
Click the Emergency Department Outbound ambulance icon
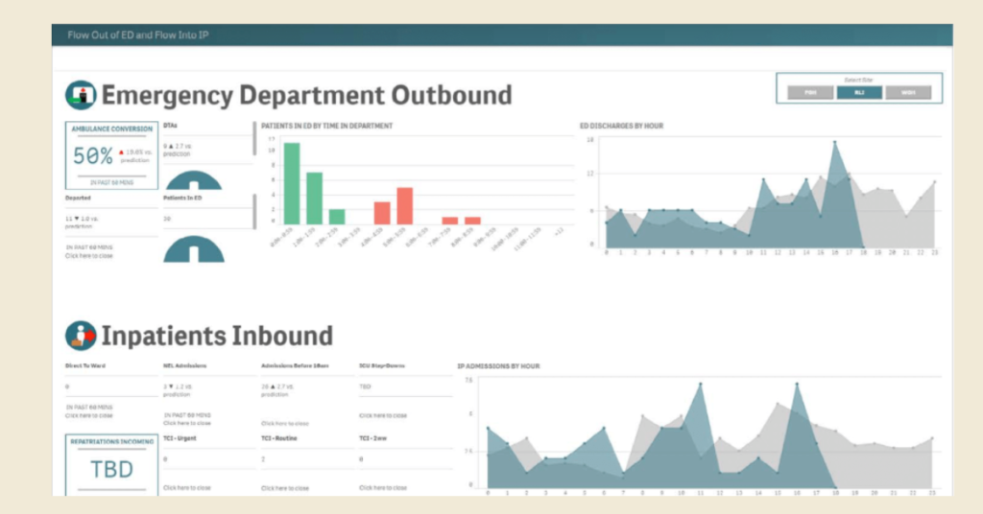point(81,95)
